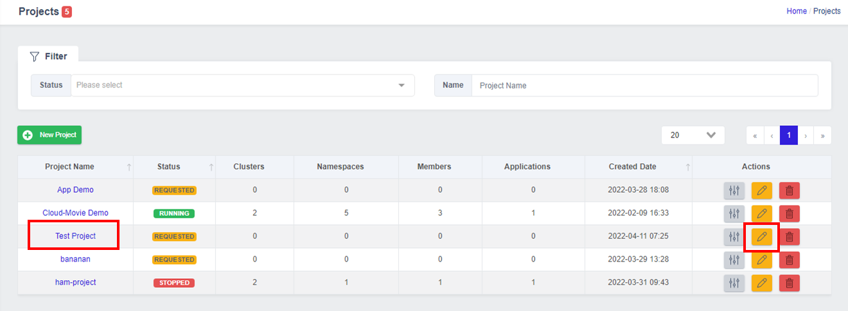This screenshot has height=311, width=848.
Task: Go to first page of results
Action: 755,136
